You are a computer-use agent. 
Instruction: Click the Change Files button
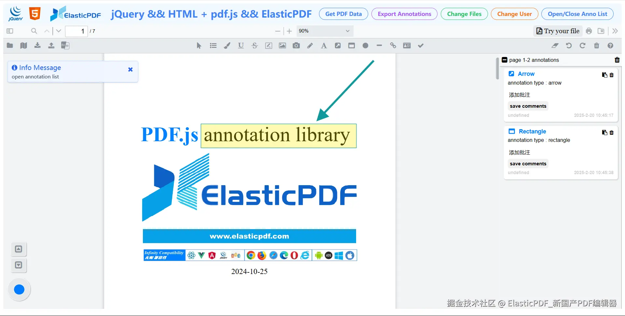(x=464, y=14)
